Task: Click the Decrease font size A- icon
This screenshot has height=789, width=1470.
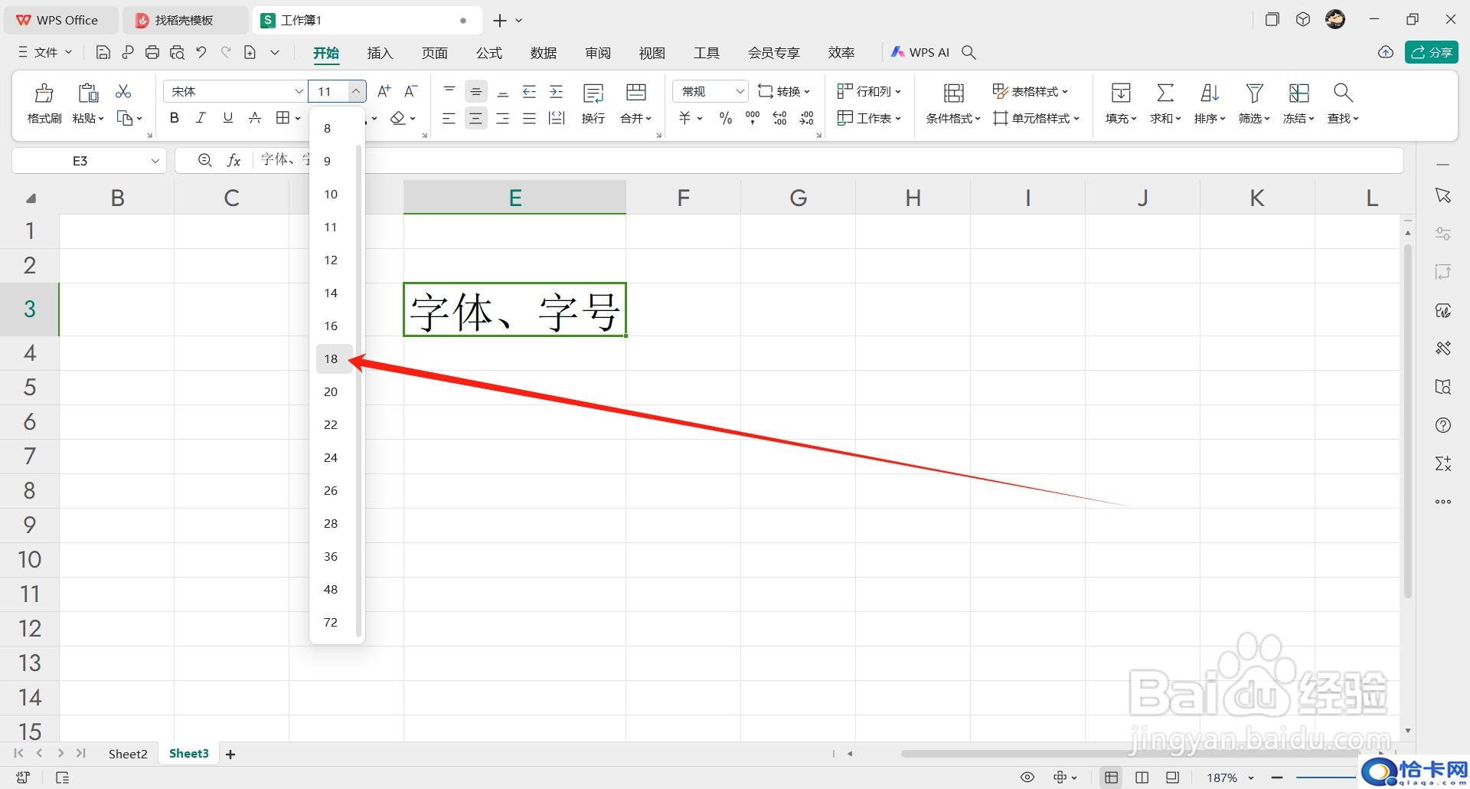Action: point(411,91)
